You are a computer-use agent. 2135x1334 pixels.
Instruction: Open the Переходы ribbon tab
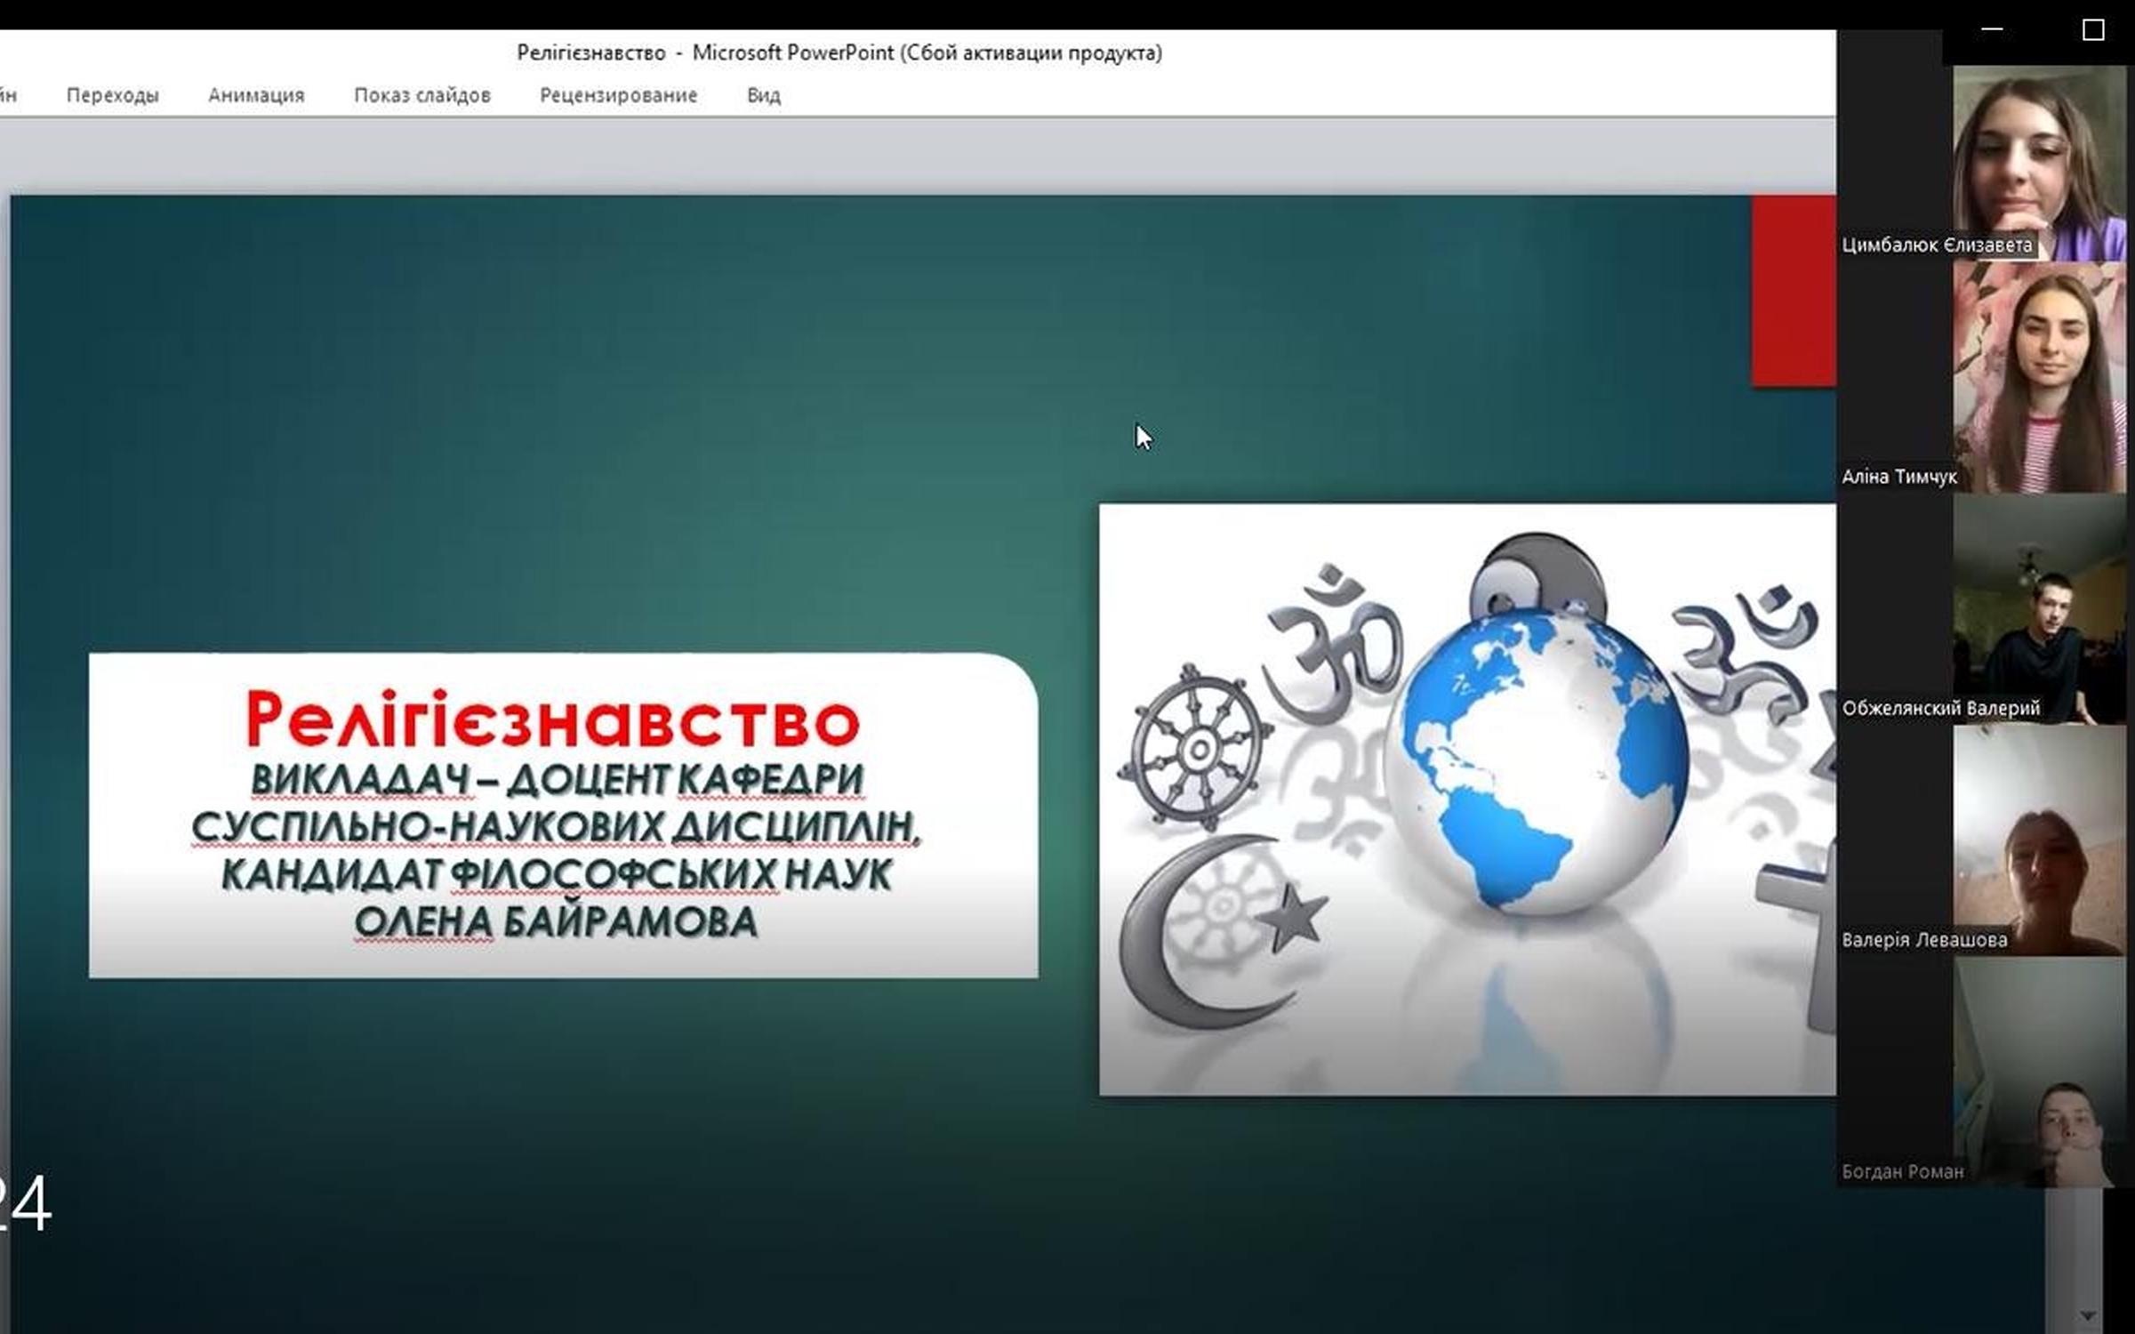click(x=112, y=95)
